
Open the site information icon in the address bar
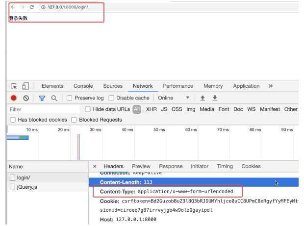43,7
